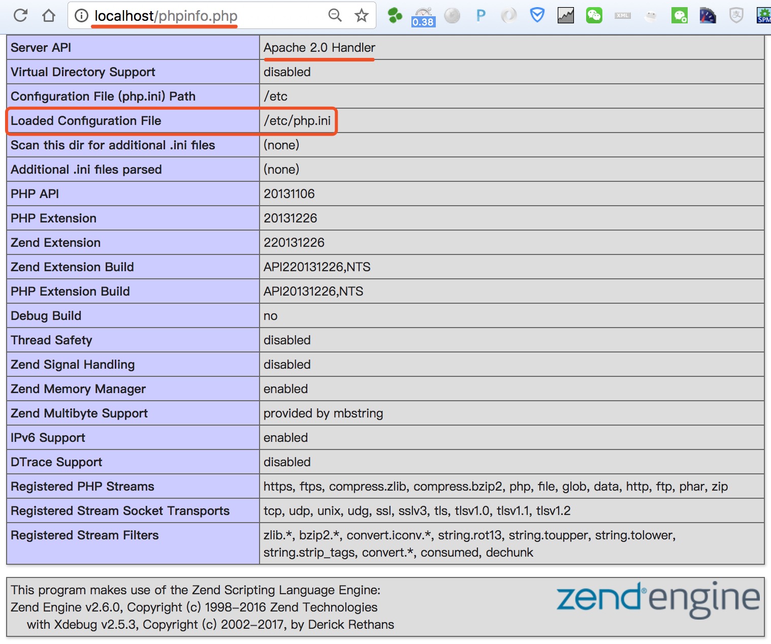Click 'Virtual Directory Support' label

[83, 72]
